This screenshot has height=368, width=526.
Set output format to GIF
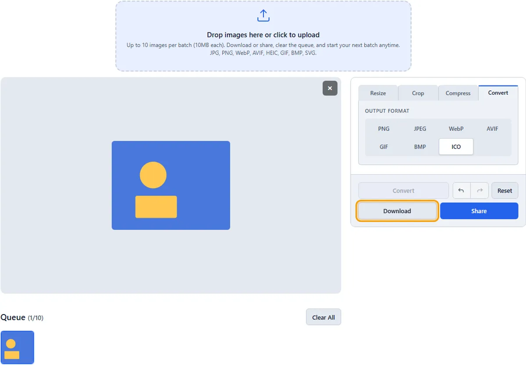(x=384, y=147)
